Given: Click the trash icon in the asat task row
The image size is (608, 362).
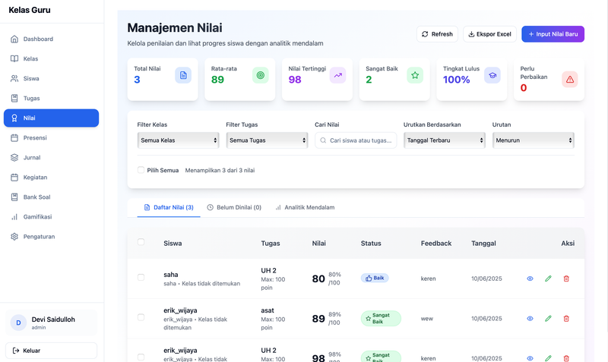Looking at the screenshot, I should (566, 319).
